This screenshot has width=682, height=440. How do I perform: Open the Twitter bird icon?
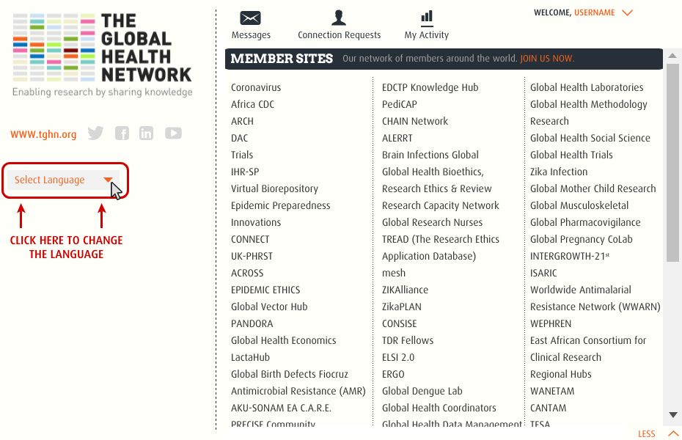95,133
